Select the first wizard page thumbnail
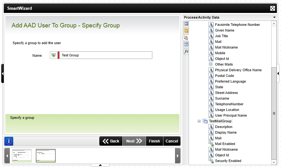 tap(22, 156)
